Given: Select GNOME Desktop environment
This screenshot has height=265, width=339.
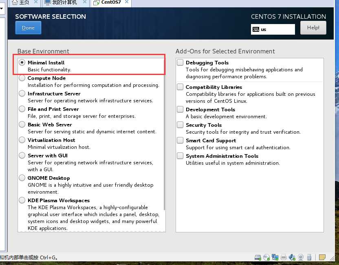Looking at the screenshot, I should click(22, 178).
